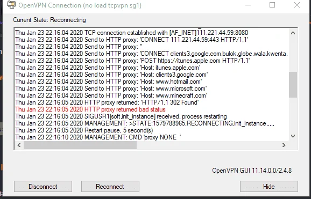Click the 'Host: clients3.google.com' log line

tap(112, 75)
